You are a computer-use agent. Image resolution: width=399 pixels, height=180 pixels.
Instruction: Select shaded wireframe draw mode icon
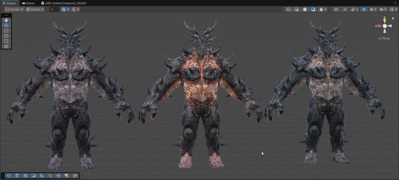297,10
